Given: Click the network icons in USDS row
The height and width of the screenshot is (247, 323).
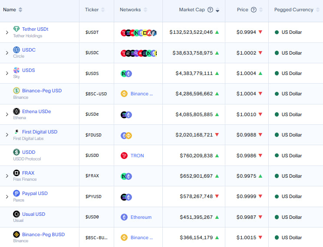Looking at the screenshot, I should coord(126,73).
